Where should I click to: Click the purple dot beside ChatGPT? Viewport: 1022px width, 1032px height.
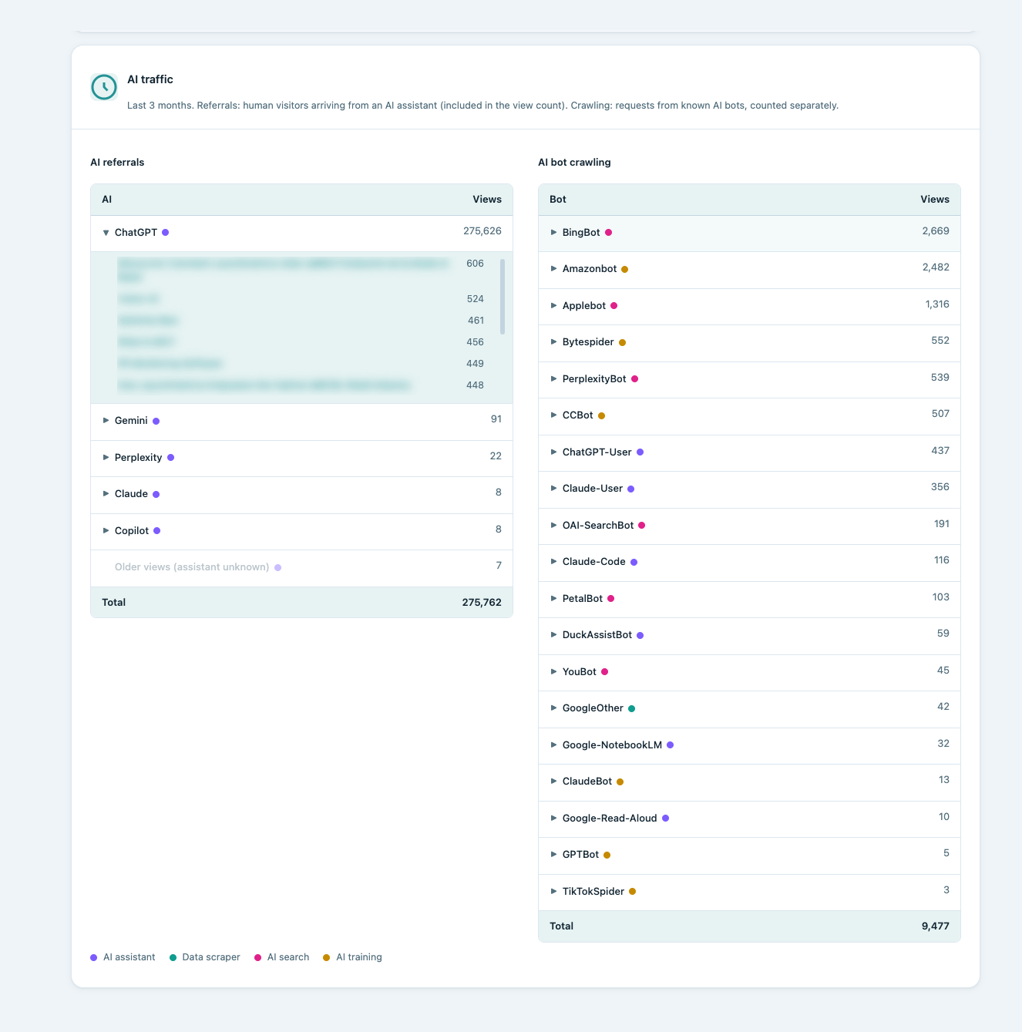[x=165, y=233]
